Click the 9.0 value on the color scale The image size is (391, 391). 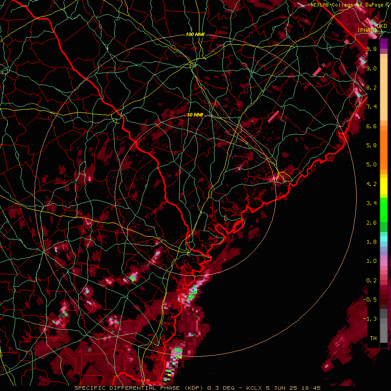coord(371,69)
